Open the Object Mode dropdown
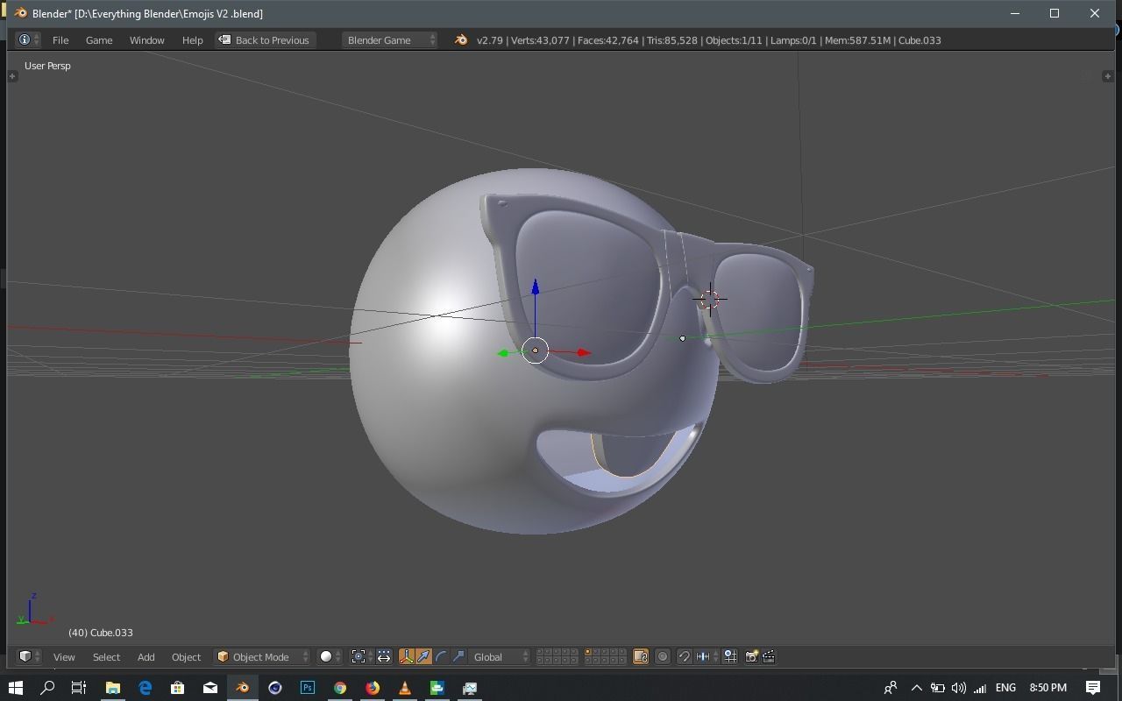The width and height of the screenshot is (1122, 701). click(262, 656)
